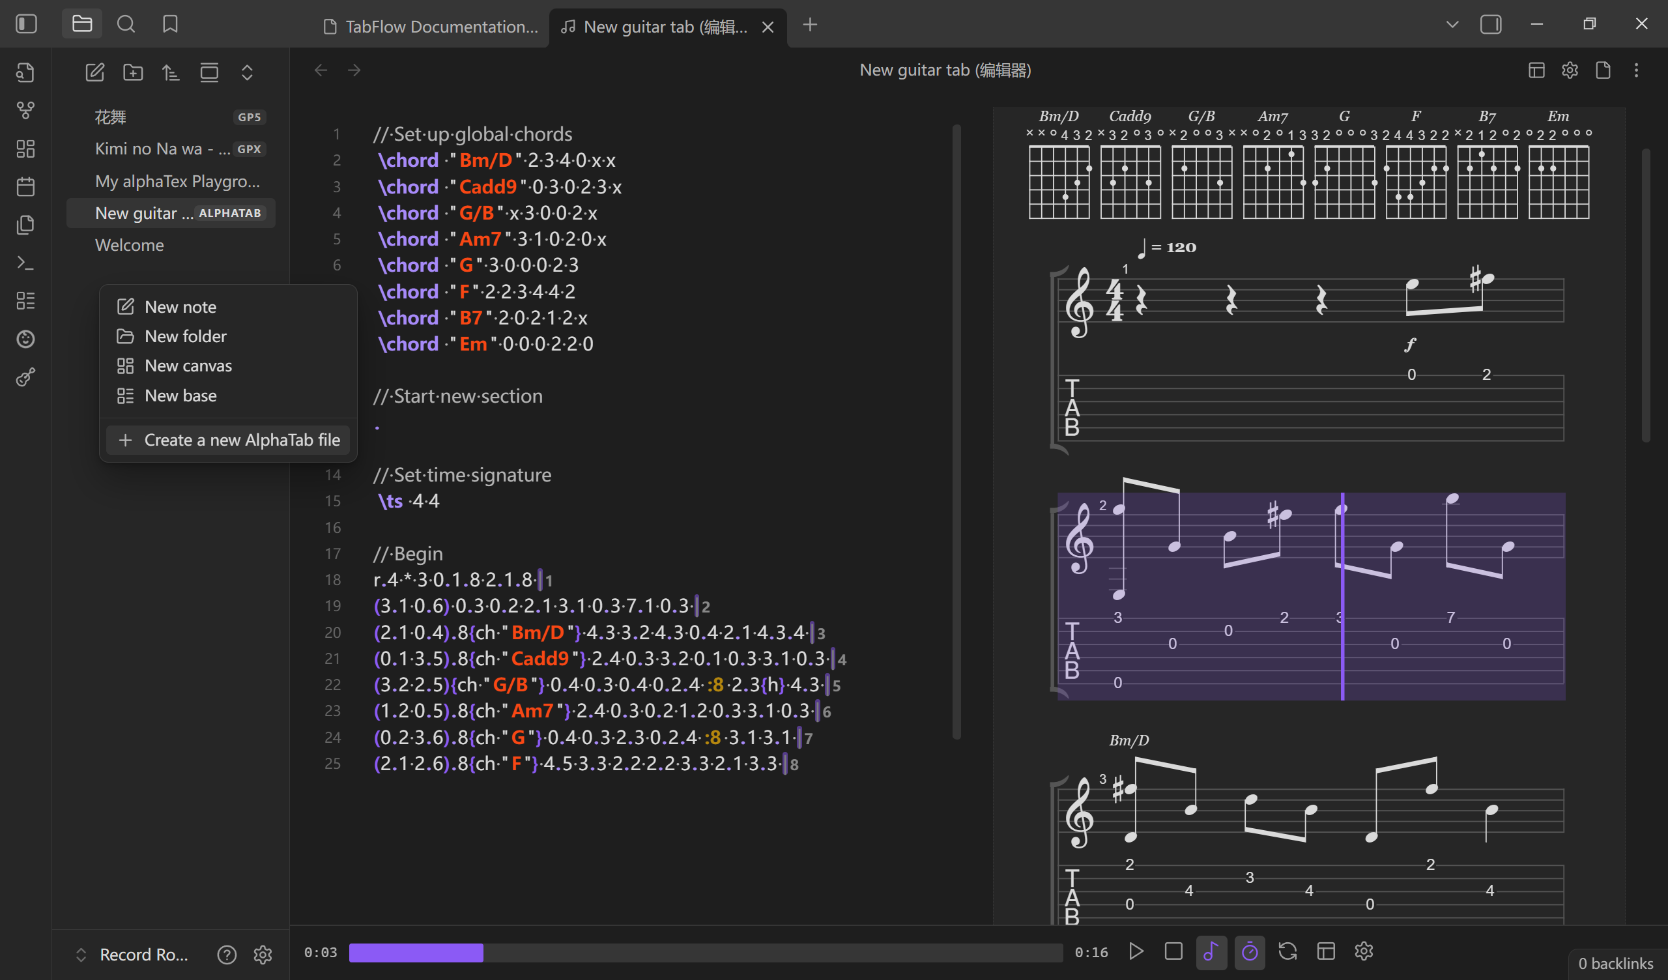This screenshot has height=980, width=1668.
Task: Choose Create a new AlphaTab file
Action: tap(228, 440)
